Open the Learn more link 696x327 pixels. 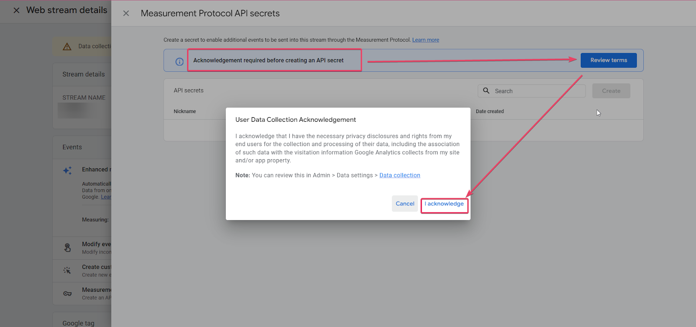point(425,40)
